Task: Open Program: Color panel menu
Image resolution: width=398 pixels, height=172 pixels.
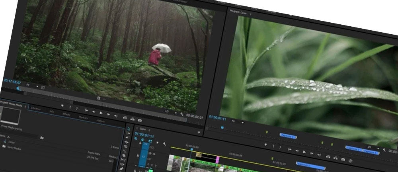Action: (250, 14)
